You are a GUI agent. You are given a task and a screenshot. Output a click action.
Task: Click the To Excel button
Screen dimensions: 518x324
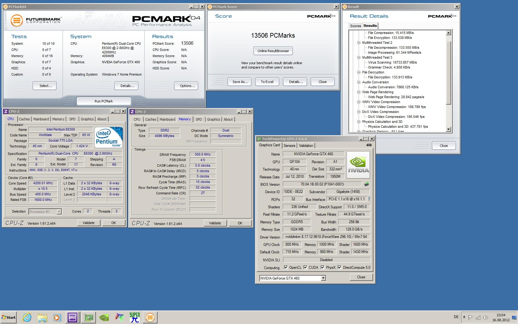267,82
